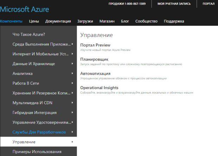The height and width of the screenshot is (156, 218).
Task: Select Хранение И Резервное Копирование item
Action: tap(41, 93)
